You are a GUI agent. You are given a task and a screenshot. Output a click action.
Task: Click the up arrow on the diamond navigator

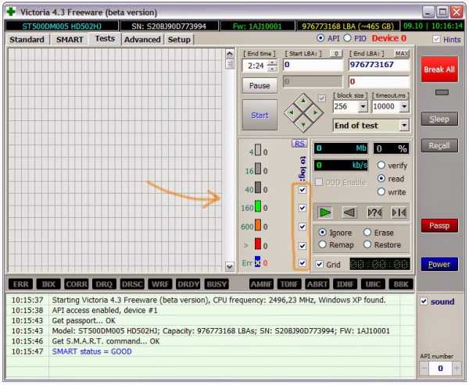click(303, 102)
